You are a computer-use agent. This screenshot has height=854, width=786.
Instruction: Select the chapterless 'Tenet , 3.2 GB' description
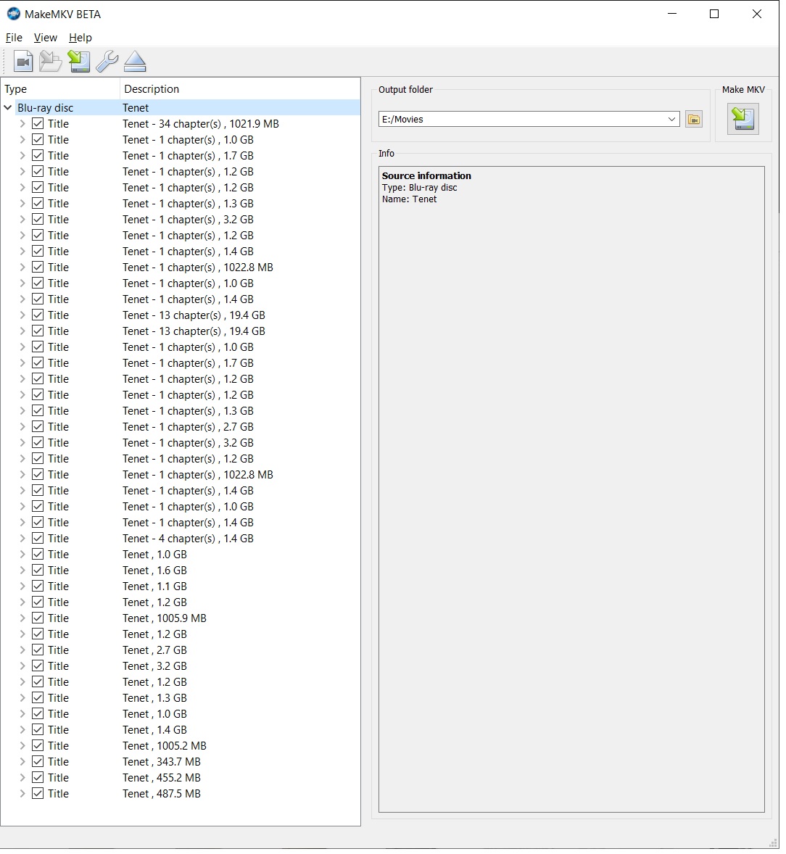pos(154,666)
